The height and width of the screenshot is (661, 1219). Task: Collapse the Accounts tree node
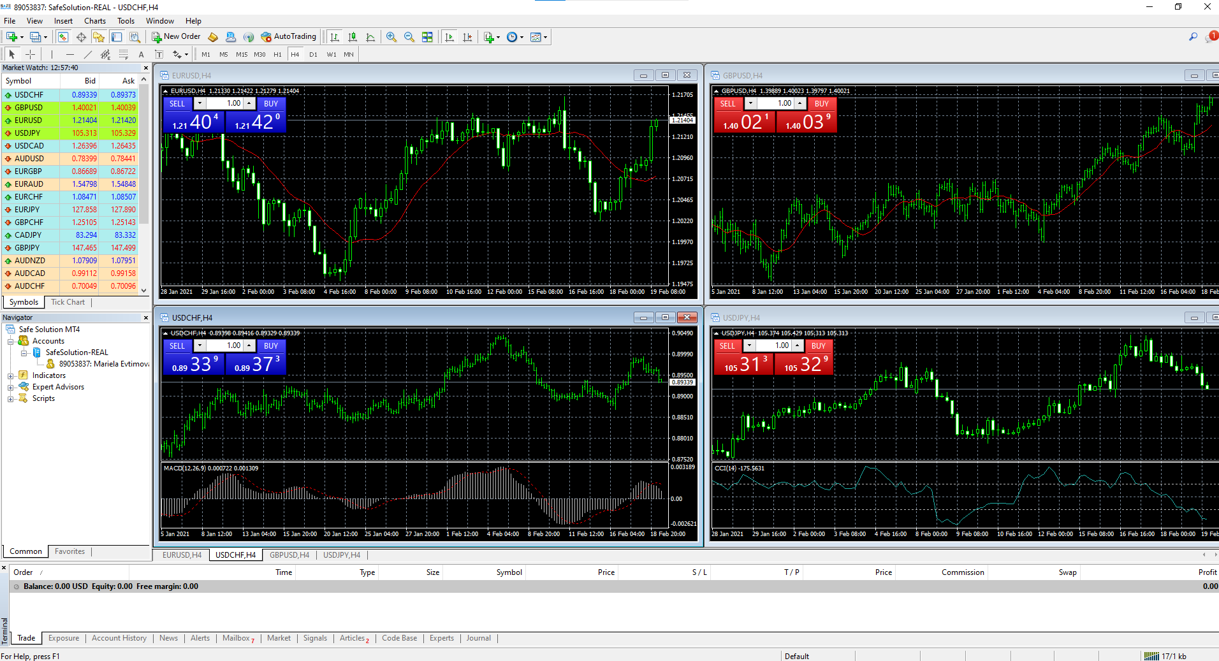11,341
